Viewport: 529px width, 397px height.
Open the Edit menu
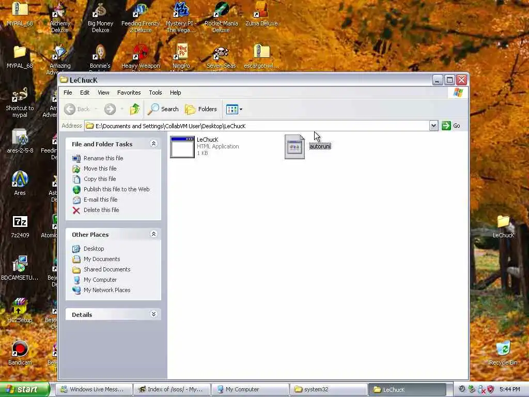[85, 93]
